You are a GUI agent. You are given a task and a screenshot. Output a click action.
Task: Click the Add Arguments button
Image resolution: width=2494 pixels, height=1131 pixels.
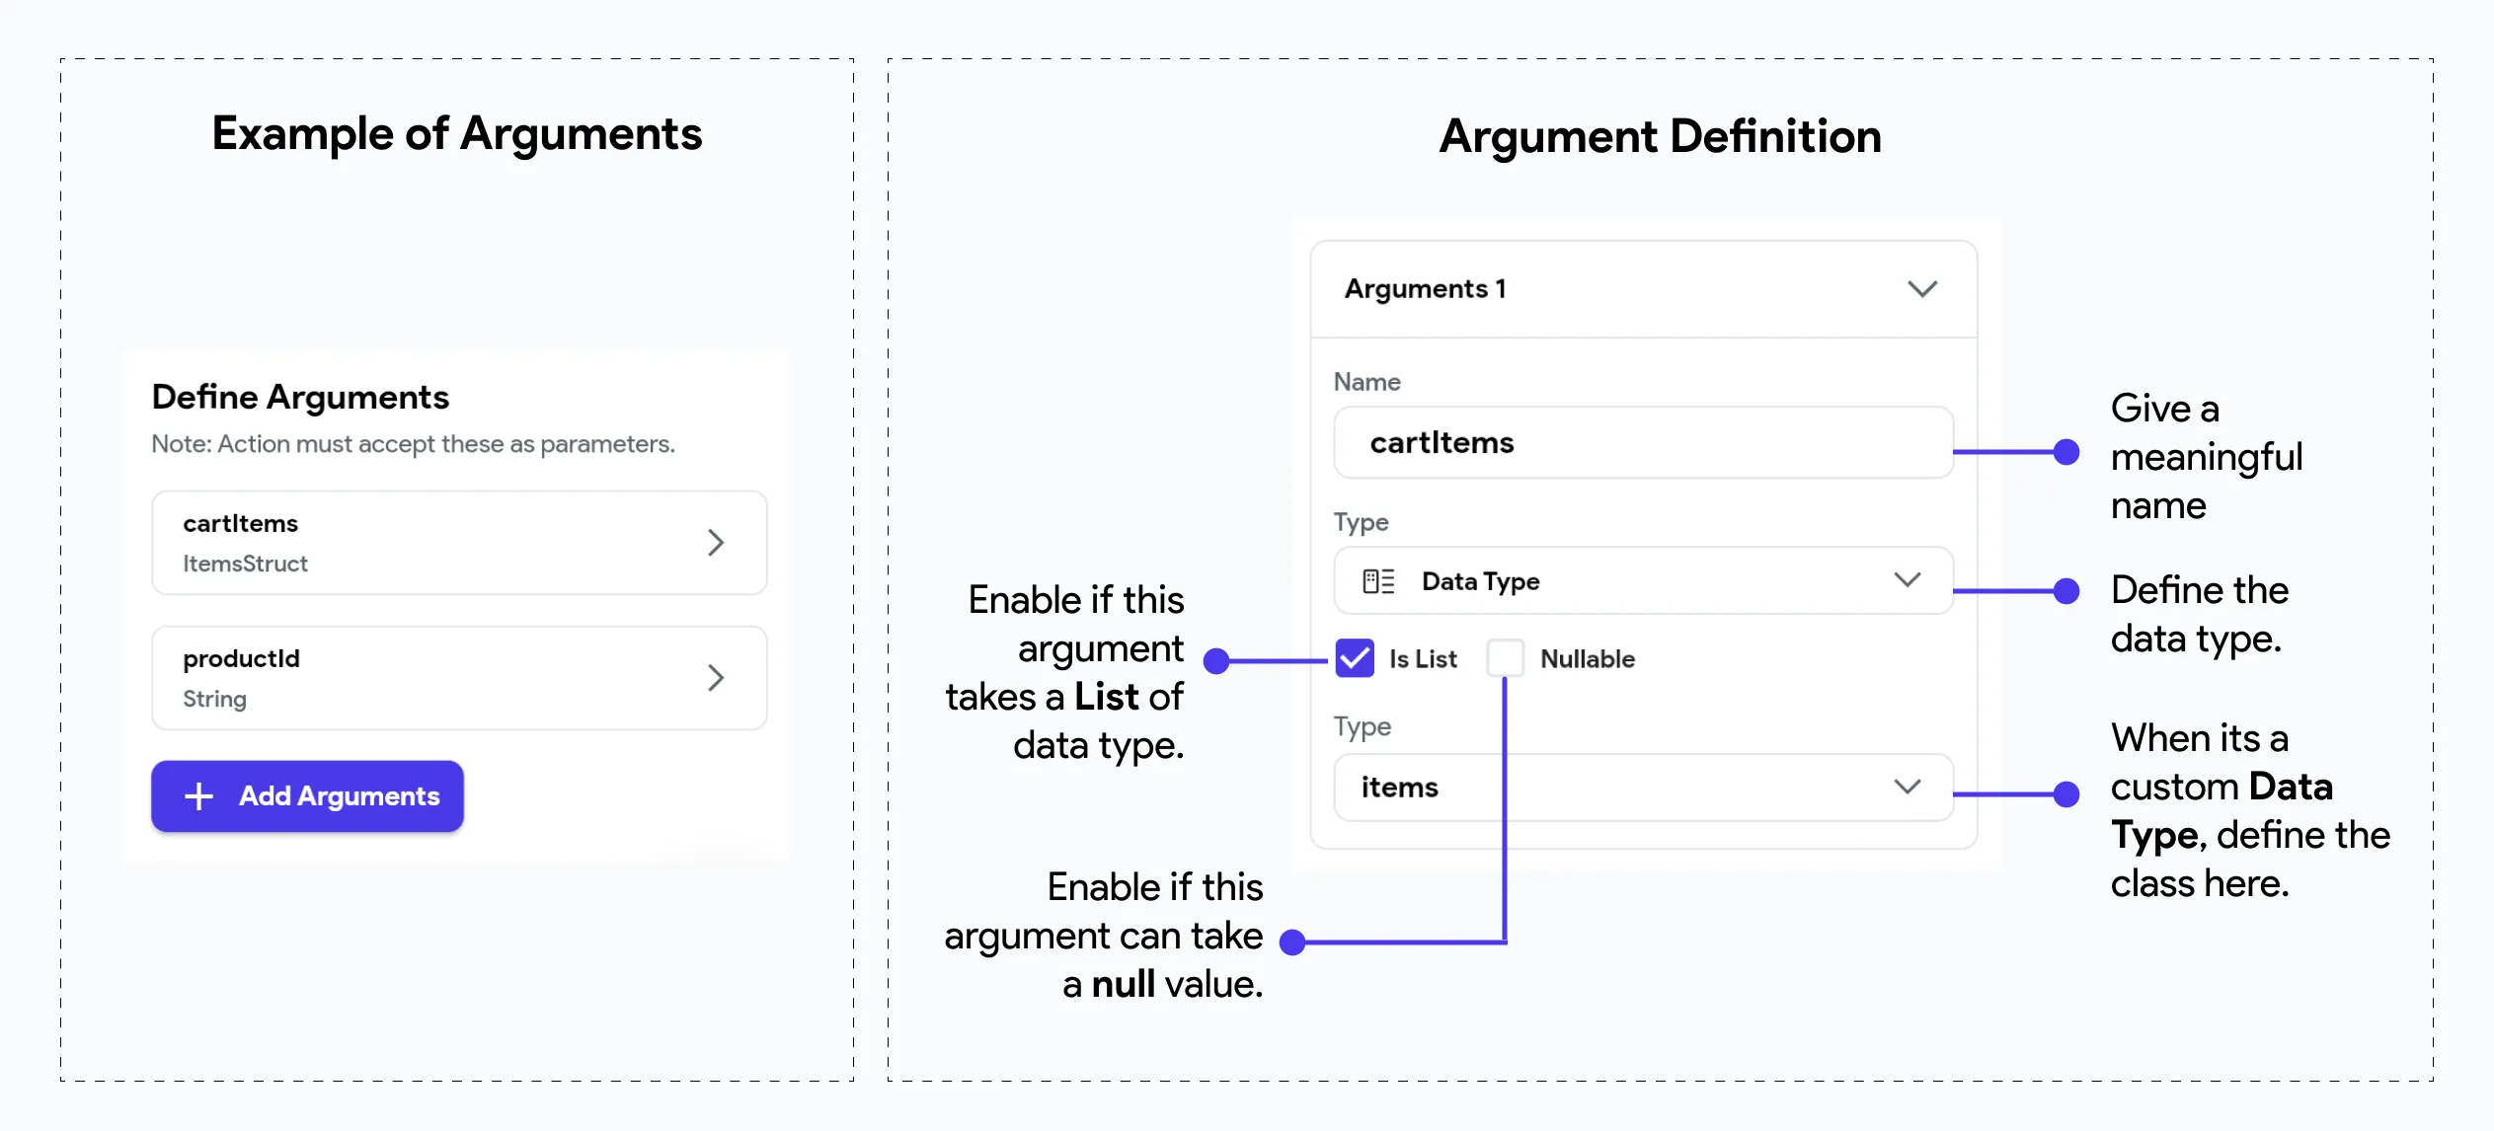pyautogui.click(x=307, y=796)
